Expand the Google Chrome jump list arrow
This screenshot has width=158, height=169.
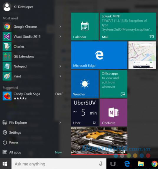[60, 26]
